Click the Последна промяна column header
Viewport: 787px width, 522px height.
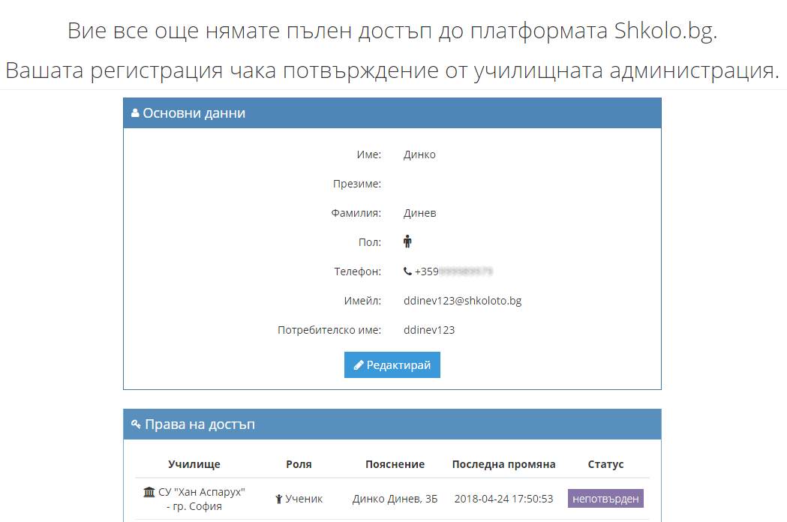[x=503, y=464]
